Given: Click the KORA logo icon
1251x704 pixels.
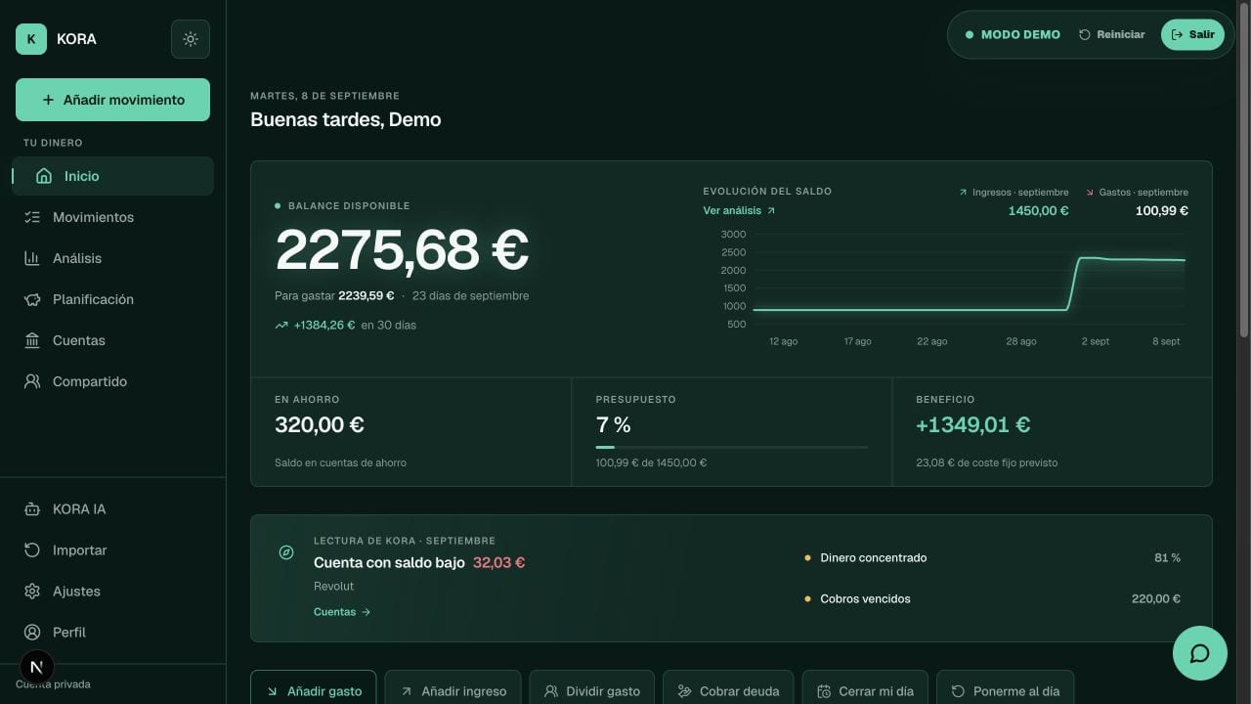Looking at the screenshot, I should click(x=31, y=39).
